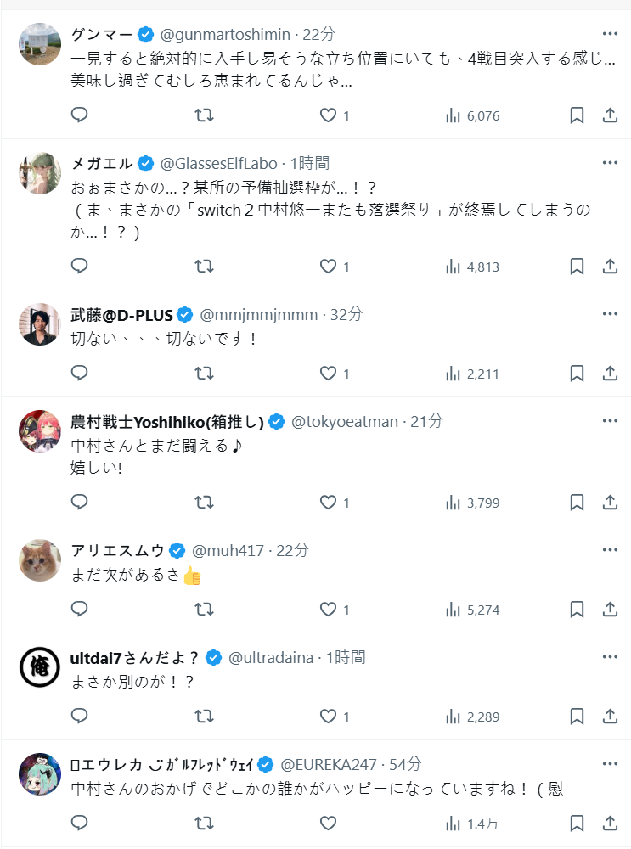631x849 pixels.
Task: Reply to グンマー's tweet
Action: coord(79,115)
